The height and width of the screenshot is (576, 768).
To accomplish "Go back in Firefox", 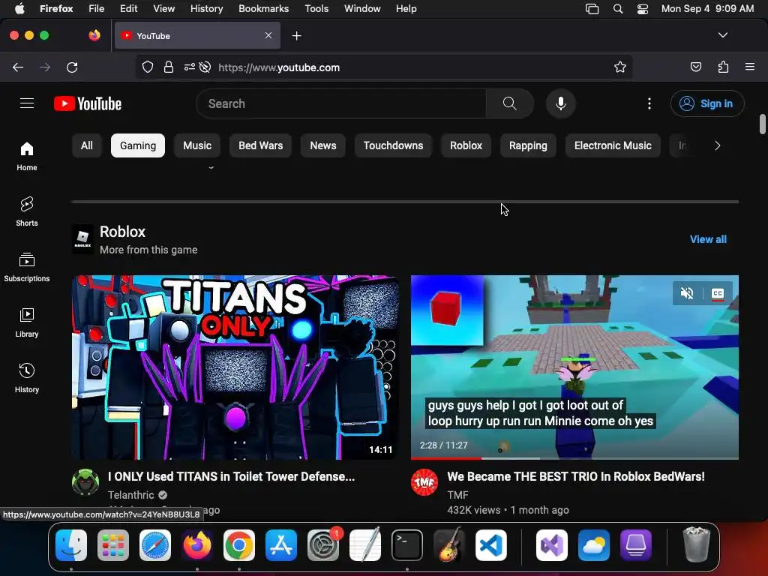I will coord(18,67).
